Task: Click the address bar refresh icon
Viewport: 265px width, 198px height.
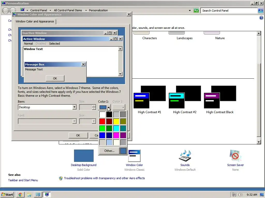Action: point(196,10)
